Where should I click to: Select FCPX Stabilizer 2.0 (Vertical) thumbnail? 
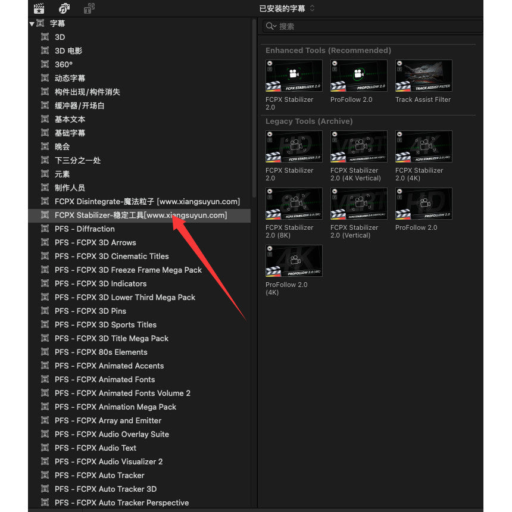pyautogui.click(x=359, y=204)
